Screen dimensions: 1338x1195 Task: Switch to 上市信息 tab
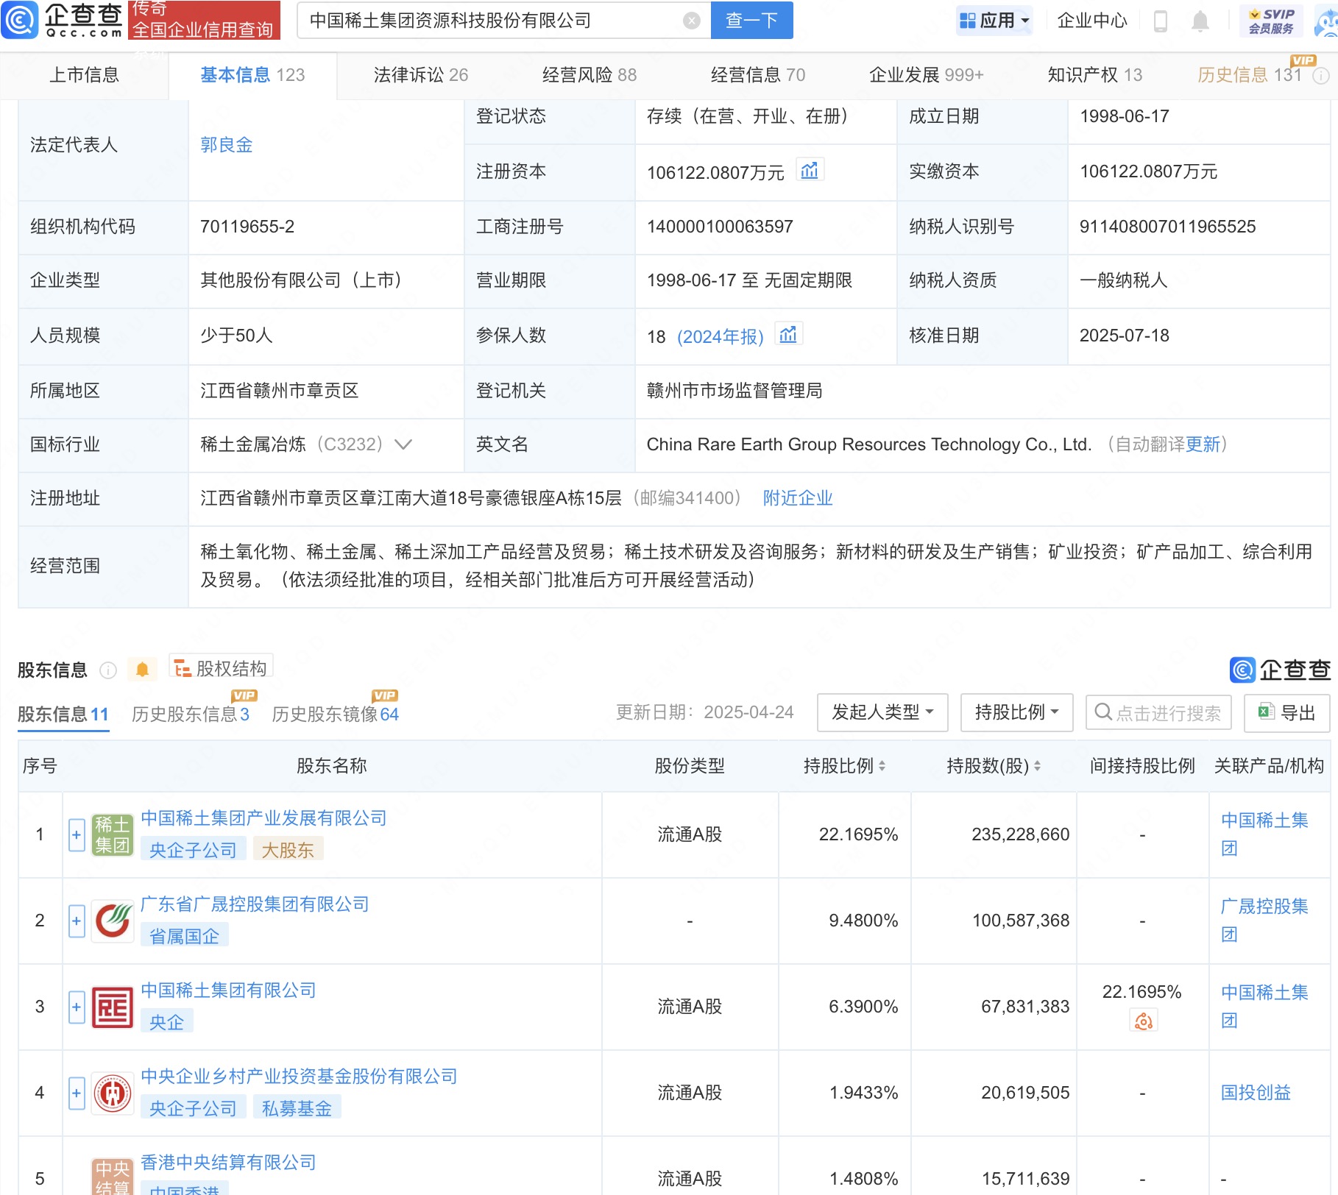tap(84, 75)
